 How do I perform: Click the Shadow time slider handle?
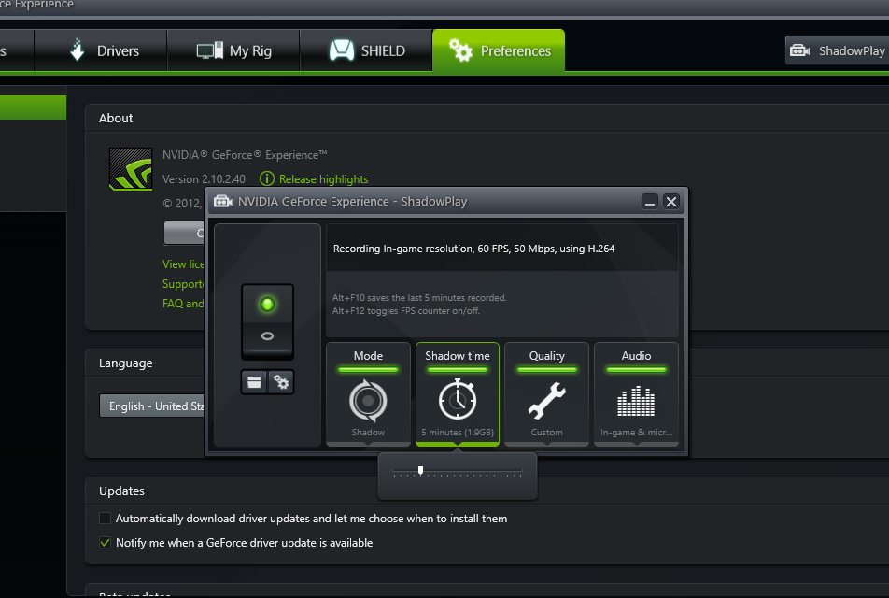[420, 470]
